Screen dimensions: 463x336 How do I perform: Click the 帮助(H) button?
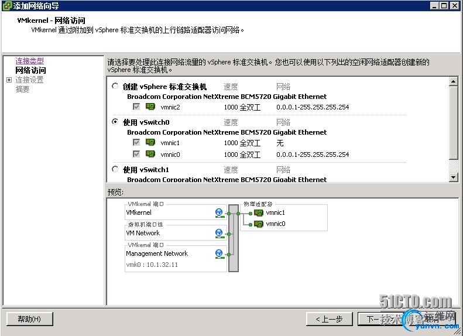(29, 319)
